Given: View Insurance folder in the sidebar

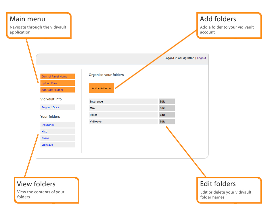Looking at the screenshot, I should pos(48,125).
